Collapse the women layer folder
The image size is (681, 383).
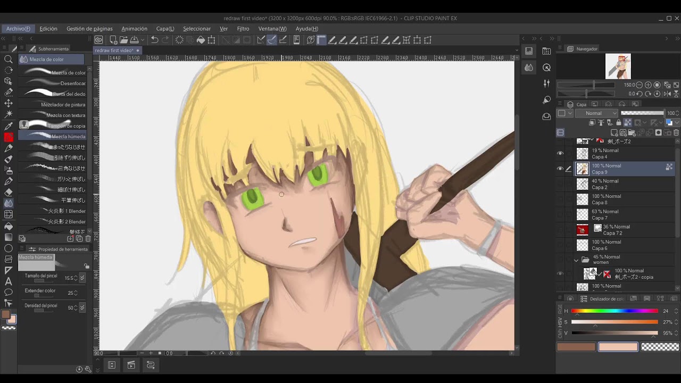(x=576, y=260)
